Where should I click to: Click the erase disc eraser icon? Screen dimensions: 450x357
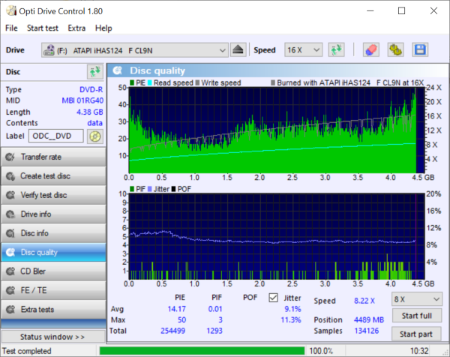coord(370,50)
